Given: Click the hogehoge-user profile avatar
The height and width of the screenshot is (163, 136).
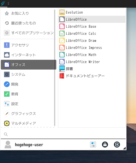Looking at the screenshot, I should [x=8, y=145].
